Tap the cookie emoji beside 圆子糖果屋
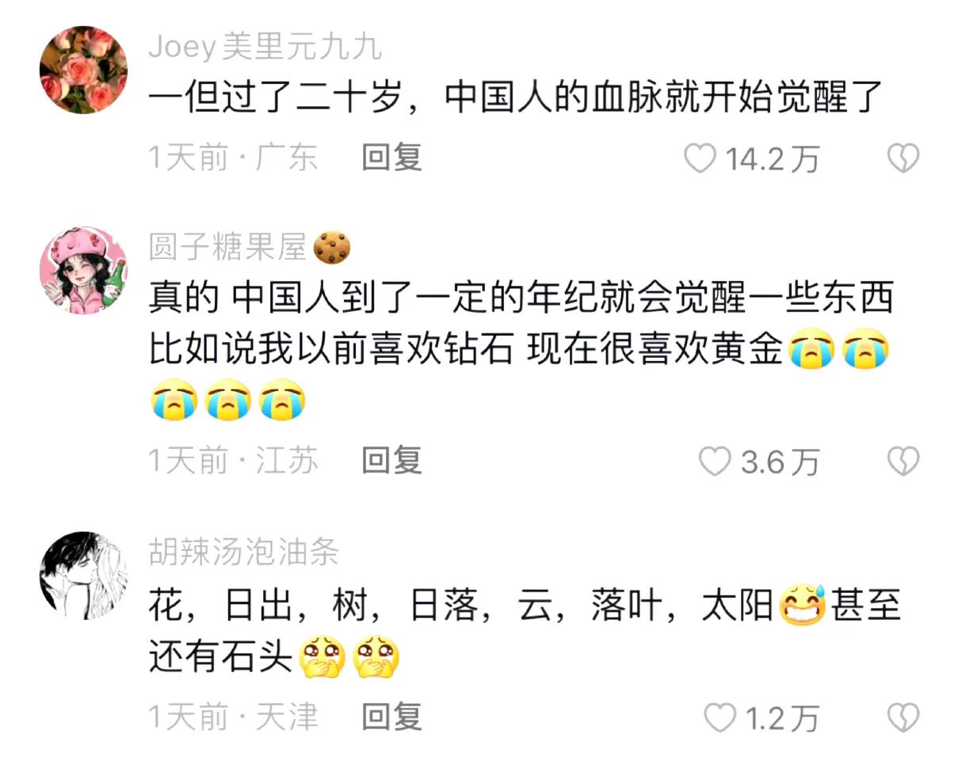Image resolution: width=962 pixels, height=760 pixels. pos(332,248)
